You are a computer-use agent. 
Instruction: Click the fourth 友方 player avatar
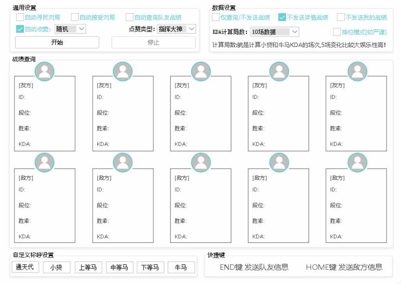pos(279,71)
